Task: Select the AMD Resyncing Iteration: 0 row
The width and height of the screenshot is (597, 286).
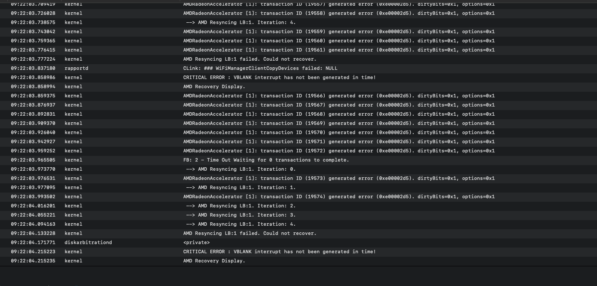Action: click(240, 169)
